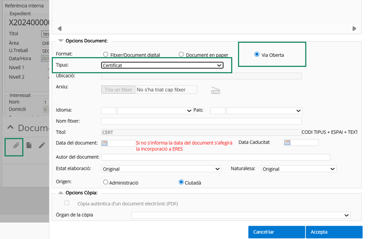Collapse the Opcions Document section
369x239 pixels.
[x=60, y=41]
